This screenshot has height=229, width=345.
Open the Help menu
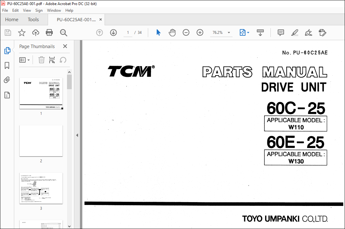click(x=69, y=10)
